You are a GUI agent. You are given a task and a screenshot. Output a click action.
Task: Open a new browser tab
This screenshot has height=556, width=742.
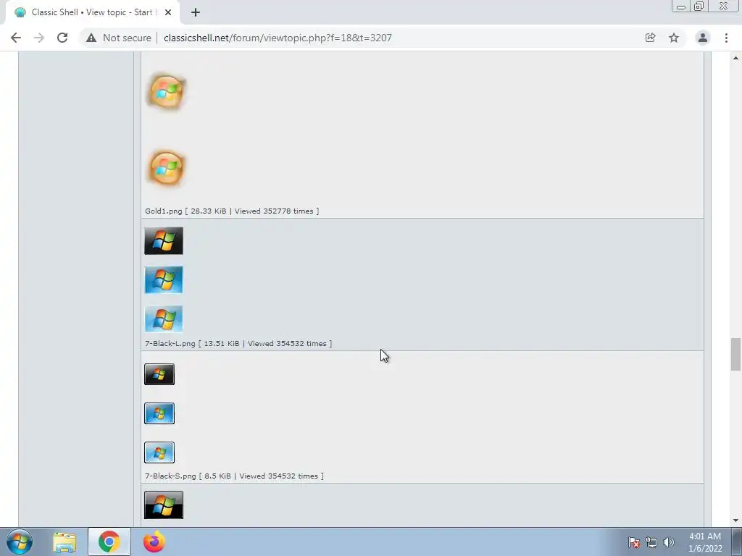coord(196,13)
